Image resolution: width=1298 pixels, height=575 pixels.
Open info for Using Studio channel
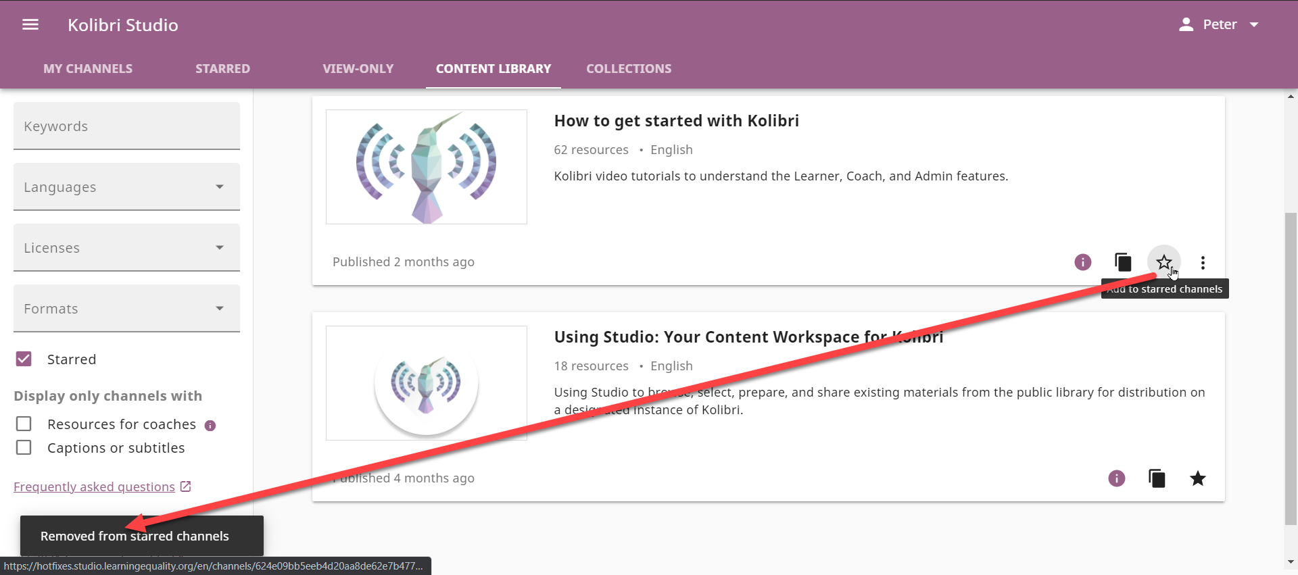click(1116, 478)
